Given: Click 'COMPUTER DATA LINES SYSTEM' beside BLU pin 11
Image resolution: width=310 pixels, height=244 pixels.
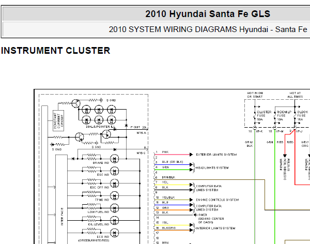Looking at the screenshot, I should (x=209, y=208).
